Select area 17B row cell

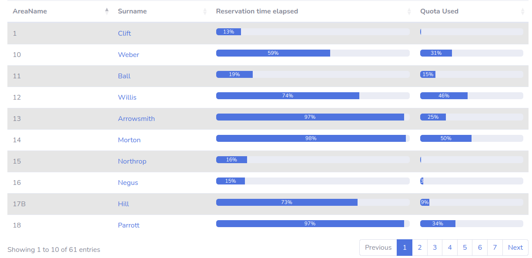pos(19,204)
